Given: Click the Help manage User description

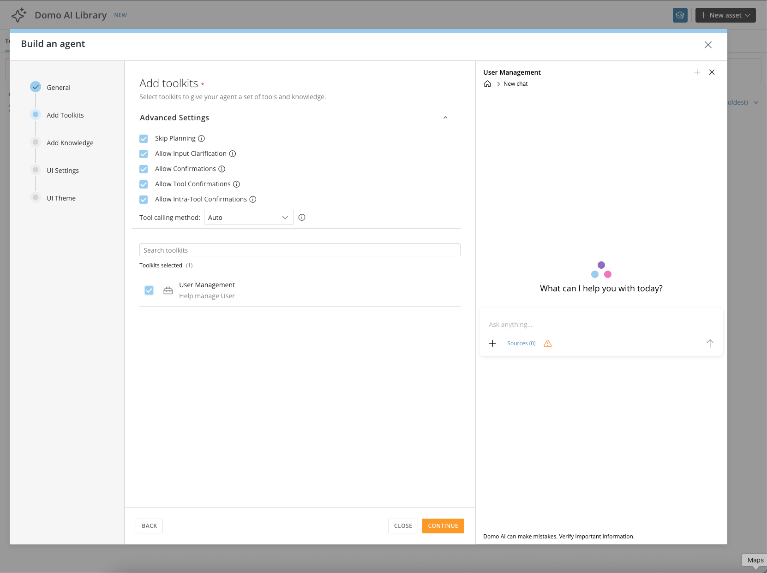Looking at the screenshot, I should [207, 296].
